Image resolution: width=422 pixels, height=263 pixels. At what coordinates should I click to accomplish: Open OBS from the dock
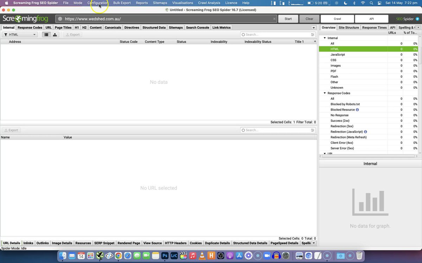[x=220, y=256]
